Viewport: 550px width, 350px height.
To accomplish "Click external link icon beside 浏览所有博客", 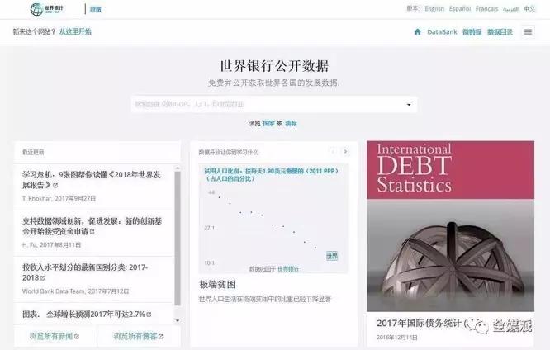I will 161,336.
